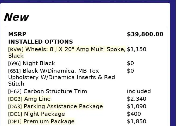The height and width of the screenshot is (126, 177).
Task: Click the $1,150 wheels price
Action: click(x=136, y=49)
